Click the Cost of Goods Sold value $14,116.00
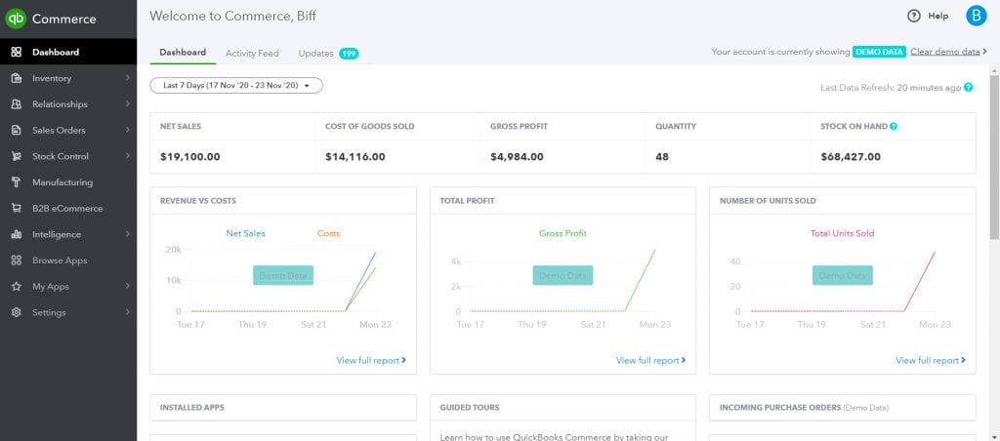Viewport: 1000px width, 441px height. click(355, 157)
